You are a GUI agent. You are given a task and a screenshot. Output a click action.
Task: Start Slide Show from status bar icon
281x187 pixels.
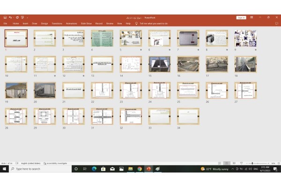pos(241,163)
